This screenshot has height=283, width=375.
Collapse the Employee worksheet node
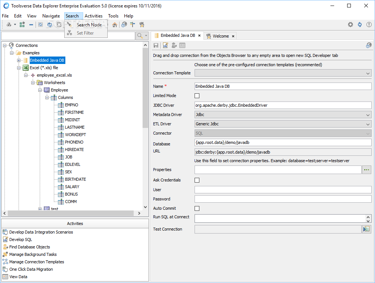(x=40, y=90)
